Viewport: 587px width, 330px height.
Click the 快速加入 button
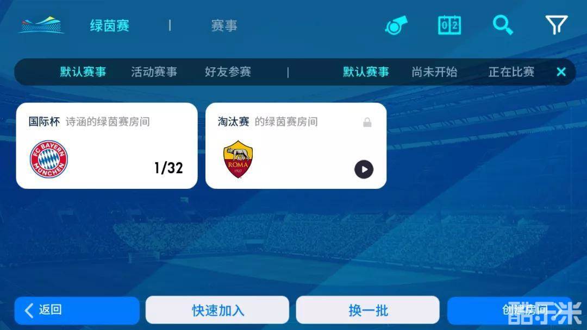pos(217,310)
